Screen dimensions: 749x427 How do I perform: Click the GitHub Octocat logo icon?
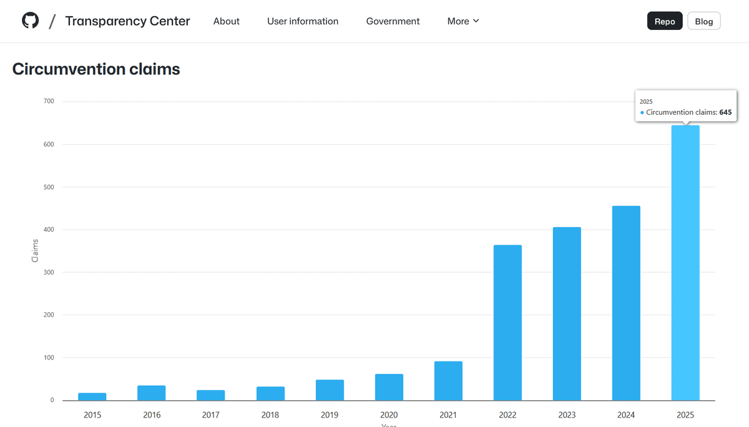(x=30, y=21)
